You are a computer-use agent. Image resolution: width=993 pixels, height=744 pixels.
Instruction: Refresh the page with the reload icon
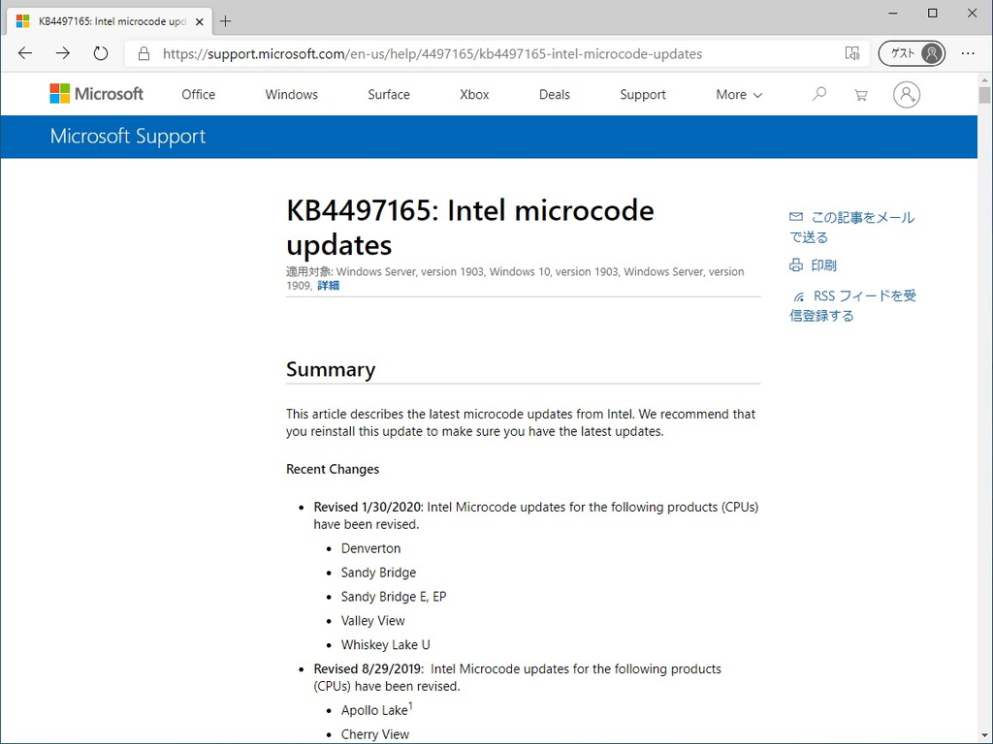coord(100,53)
